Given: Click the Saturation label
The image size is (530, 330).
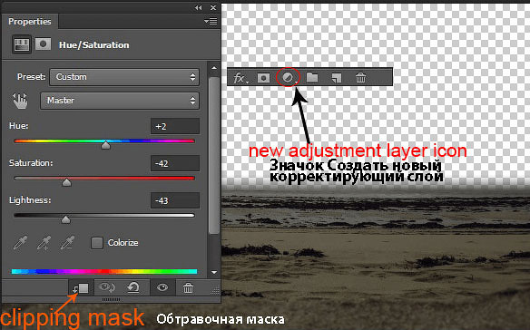Looking at the screenshot, I should point(31,163).
